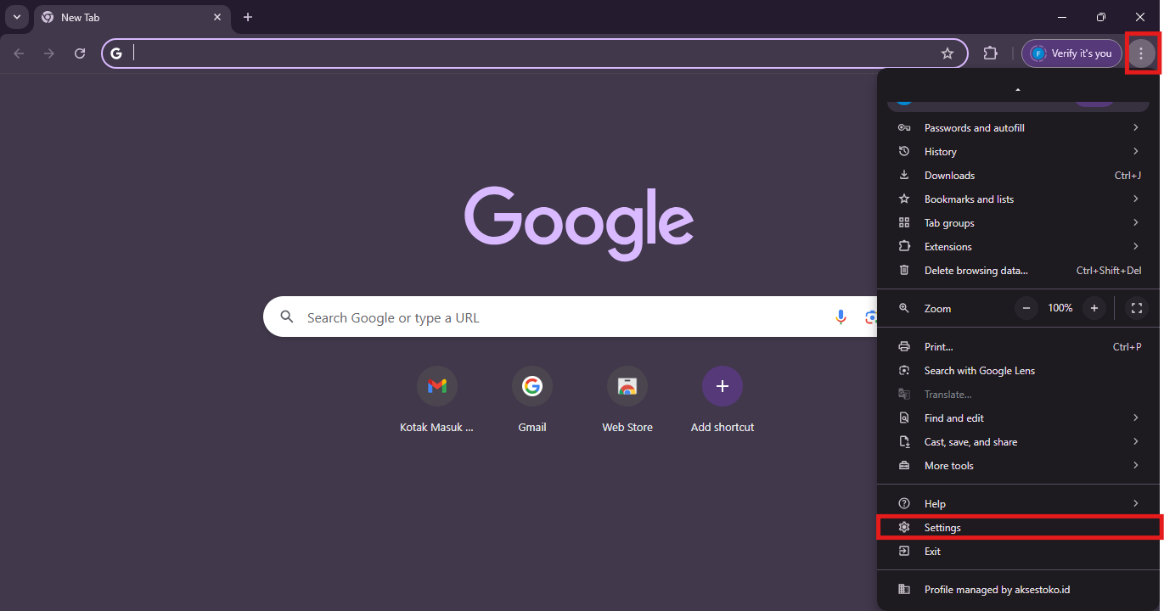The height and width of the screenshot is (611, 1164).
Task: Open the tab search dropdown arrow
Action: click(17, 17)
